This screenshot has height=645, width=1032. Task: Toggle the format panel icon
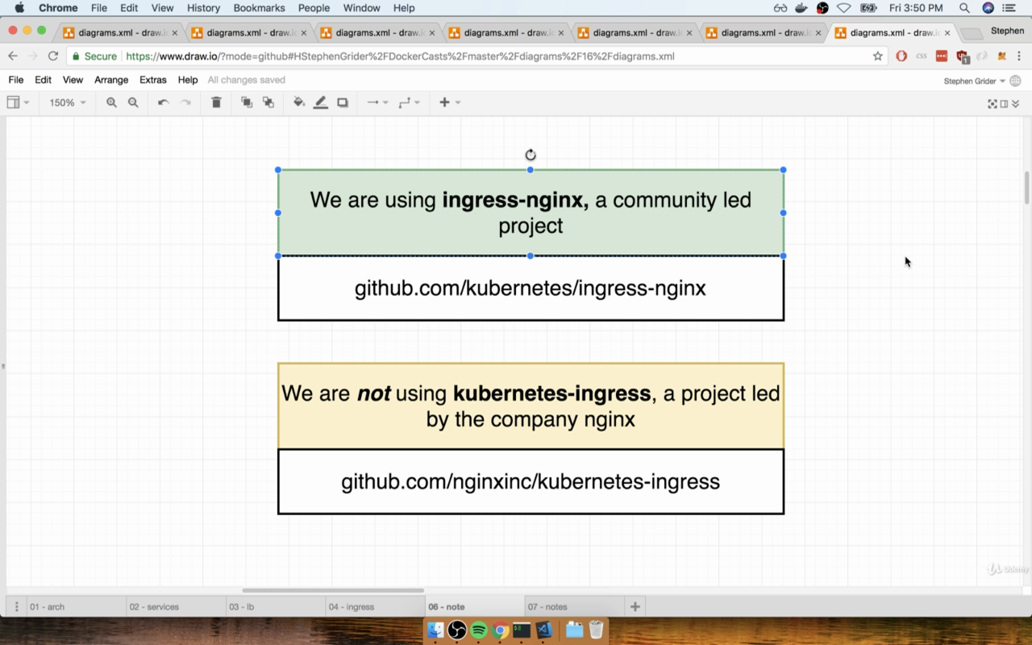(x=1004, y=103)
